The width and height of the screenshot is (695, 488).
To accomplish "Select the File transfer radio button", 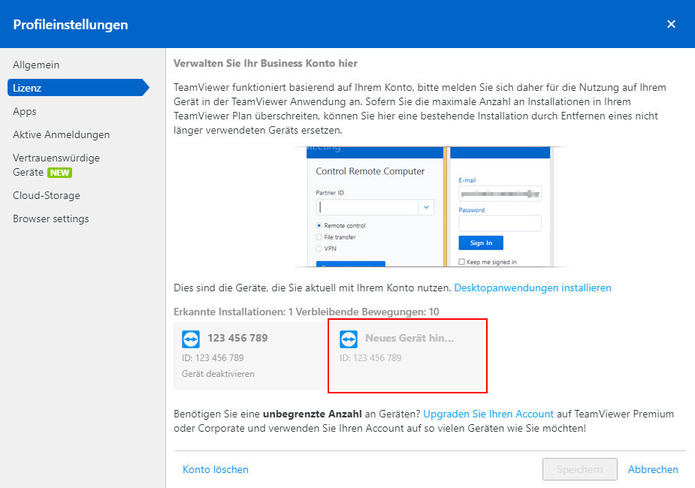I will [x=319, y=237].
